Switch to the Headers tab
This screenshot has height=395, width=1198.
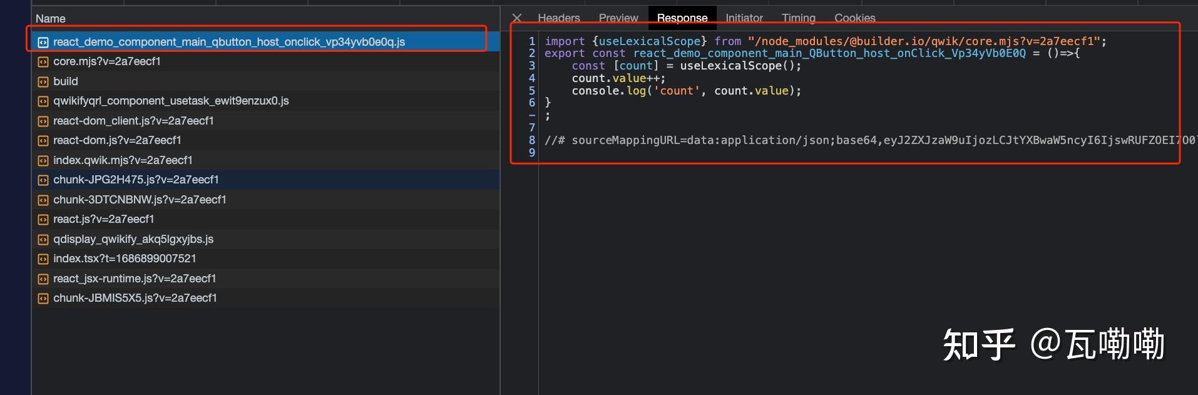tap(558, 18)
